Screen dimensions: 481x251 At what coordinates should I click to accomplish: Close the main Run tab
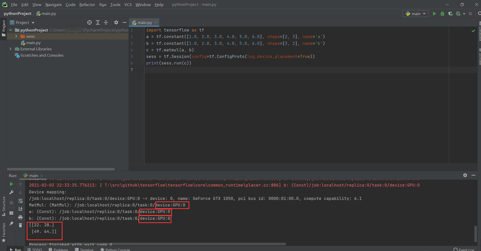click(42, 175)
